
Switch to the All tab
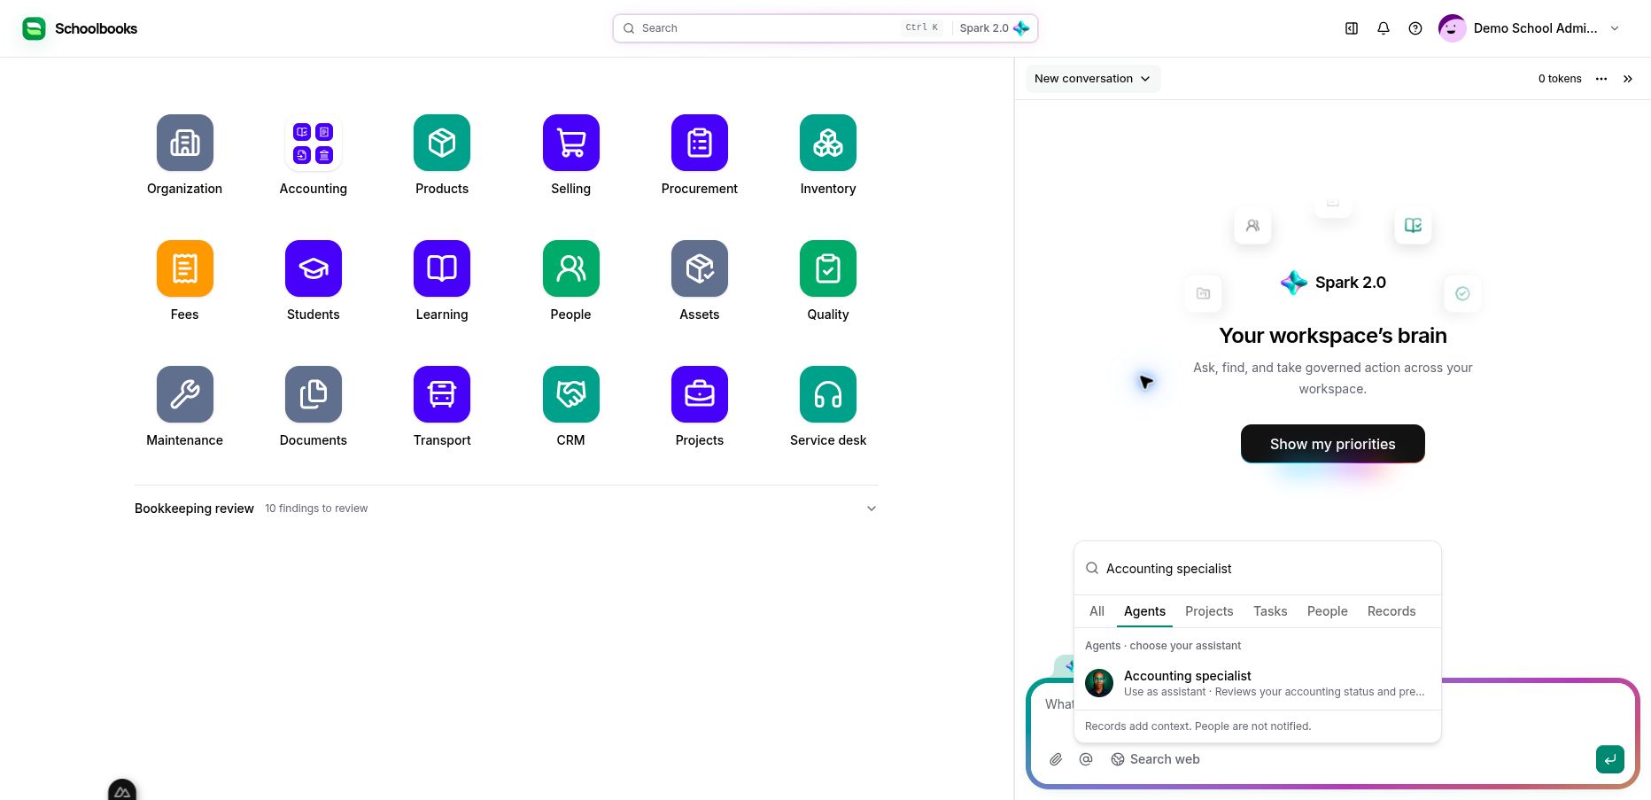(x=1097, y=611)
